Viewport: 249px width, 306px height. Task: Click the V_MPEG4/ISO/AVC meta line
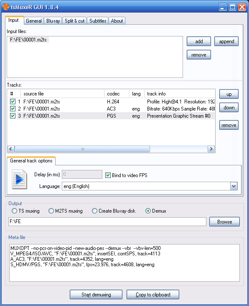point(85,254)
